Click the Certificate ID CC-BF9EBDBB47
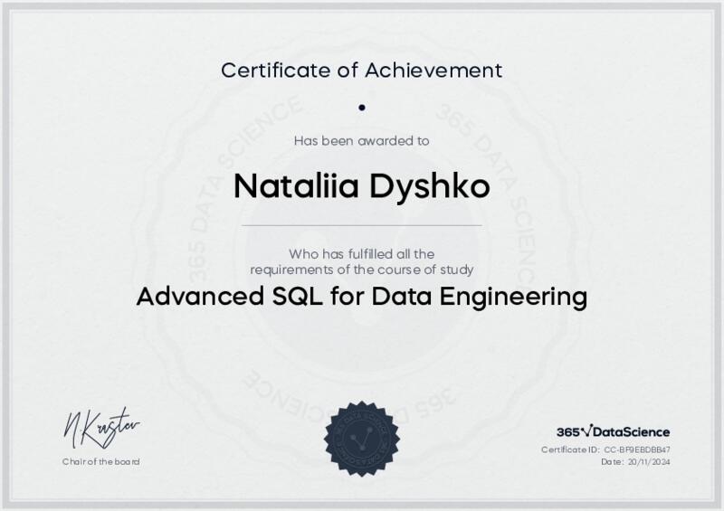Screen dimensions: 724x511 [605, 449]
